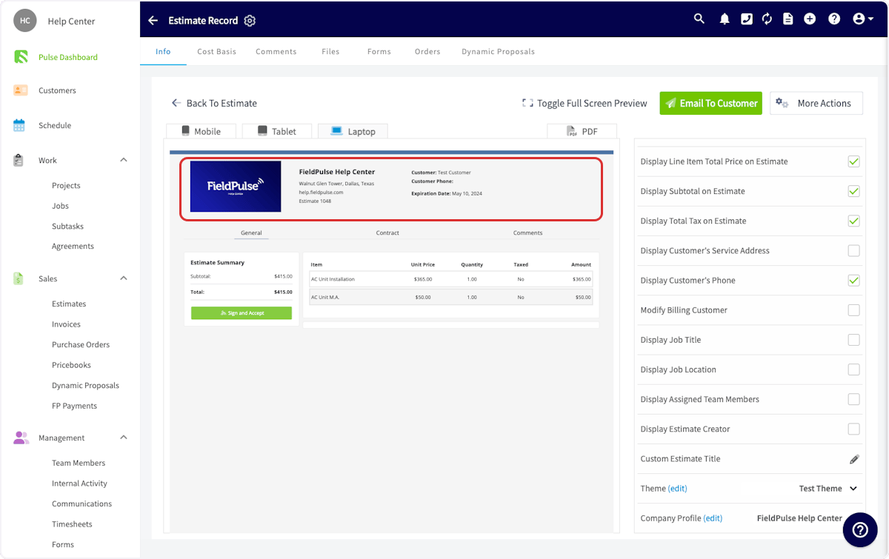Go to Pulse Dashboard in the sidebar
Screen dimensions: 889x559
[x=67, y=57]
